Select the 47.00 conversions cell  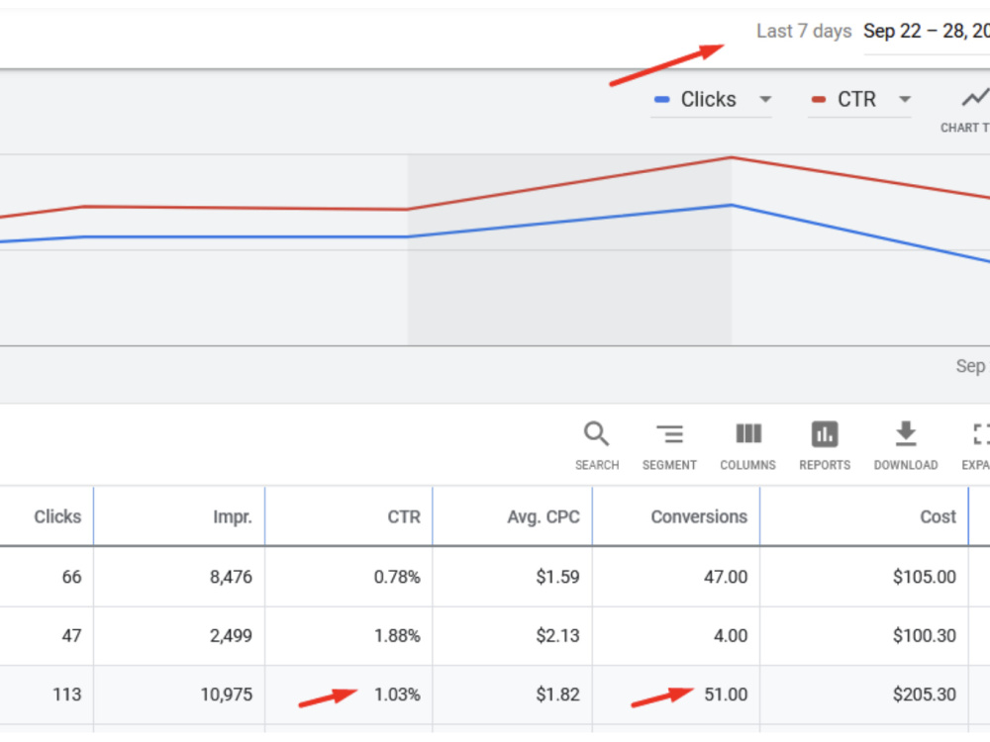coord(726,577)
